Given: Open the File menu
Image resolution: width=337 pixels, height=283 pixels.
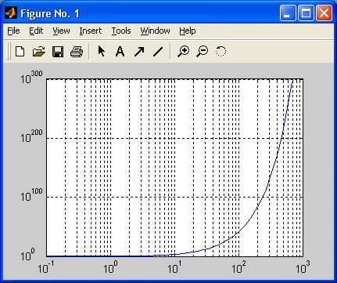Looking at the screenshot, I should coord(13,31).
